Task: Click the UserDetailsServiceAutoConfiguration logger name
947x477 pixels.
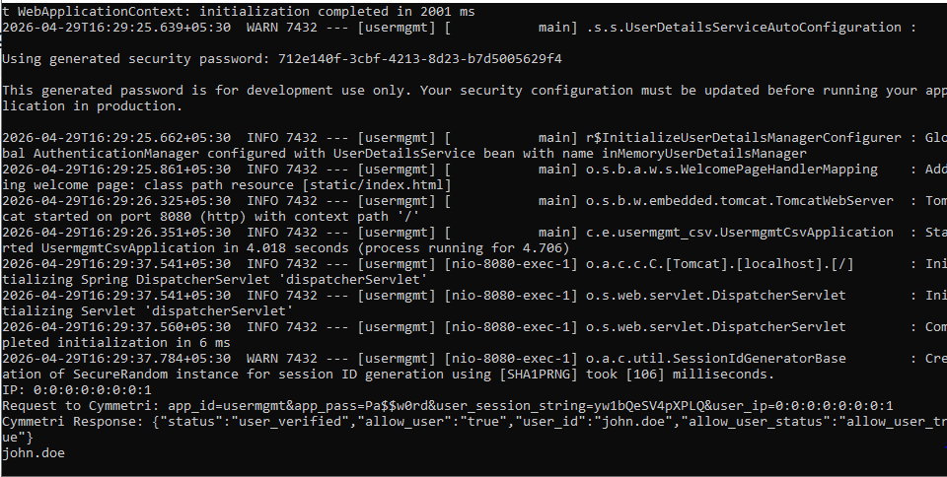Action: click(744, 28)
